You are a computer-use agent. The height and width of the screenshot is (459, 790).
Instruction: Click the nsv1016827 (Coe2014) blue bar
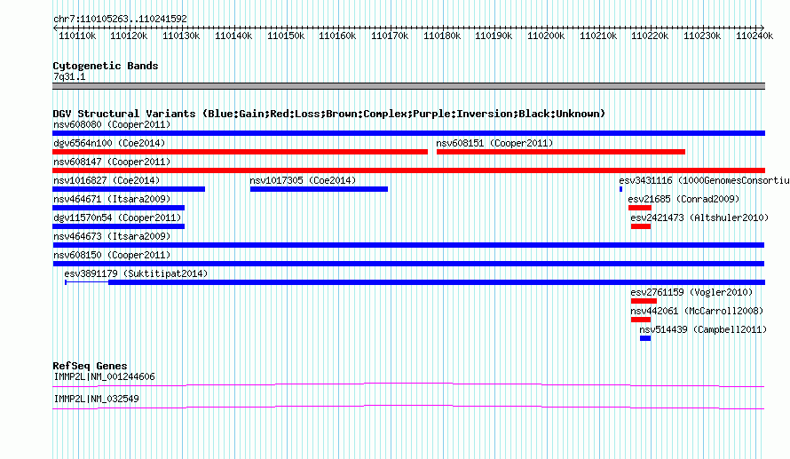[129, 189]
